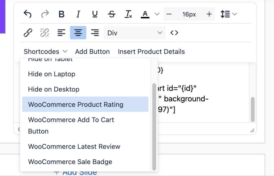Open the source code view icon
The height and width of the screenshot is (176, 274).
click(x=174, y=33)
